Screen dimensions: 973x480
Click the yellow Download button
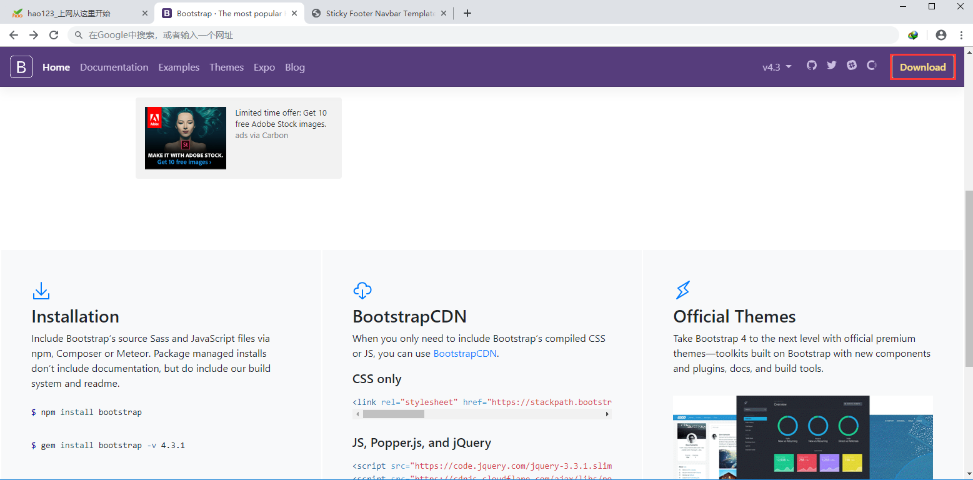[x=923, y=67]
